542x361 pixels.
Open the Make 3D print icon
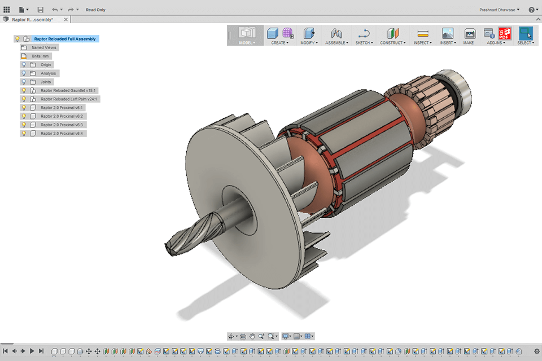469,33
